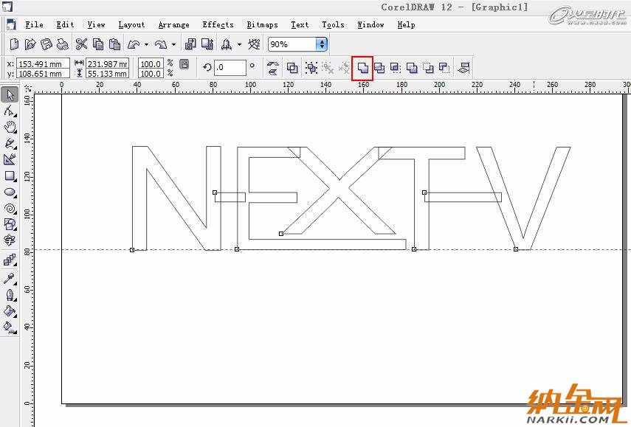Save the document with Save icon

pos(46,44)
